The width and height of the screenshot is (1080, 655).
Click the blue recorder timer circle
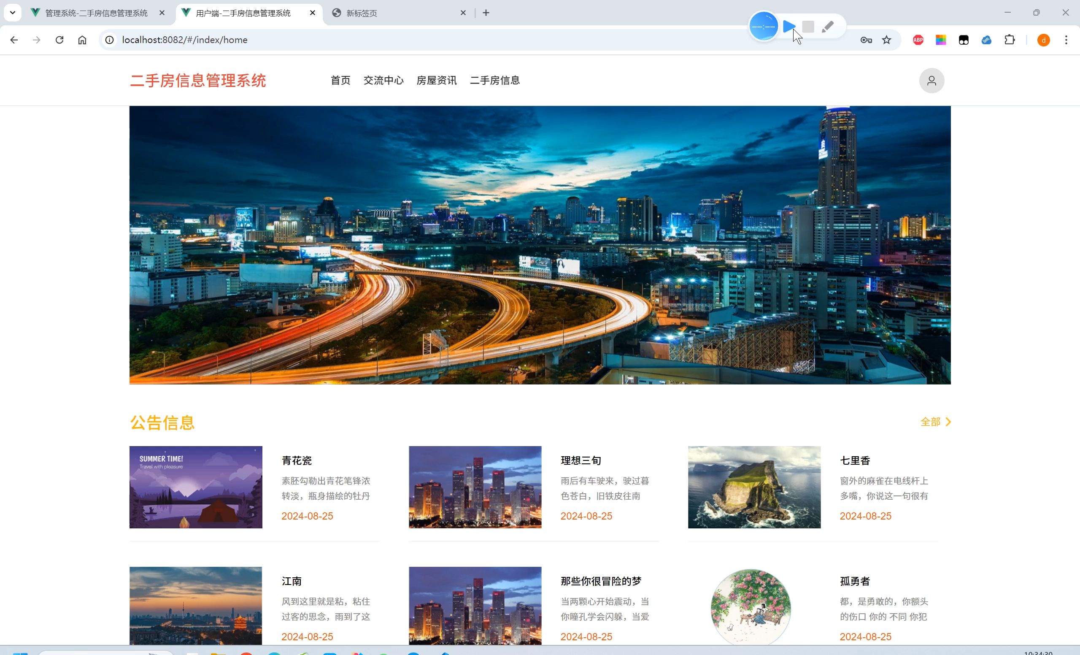tap(764, 26)
